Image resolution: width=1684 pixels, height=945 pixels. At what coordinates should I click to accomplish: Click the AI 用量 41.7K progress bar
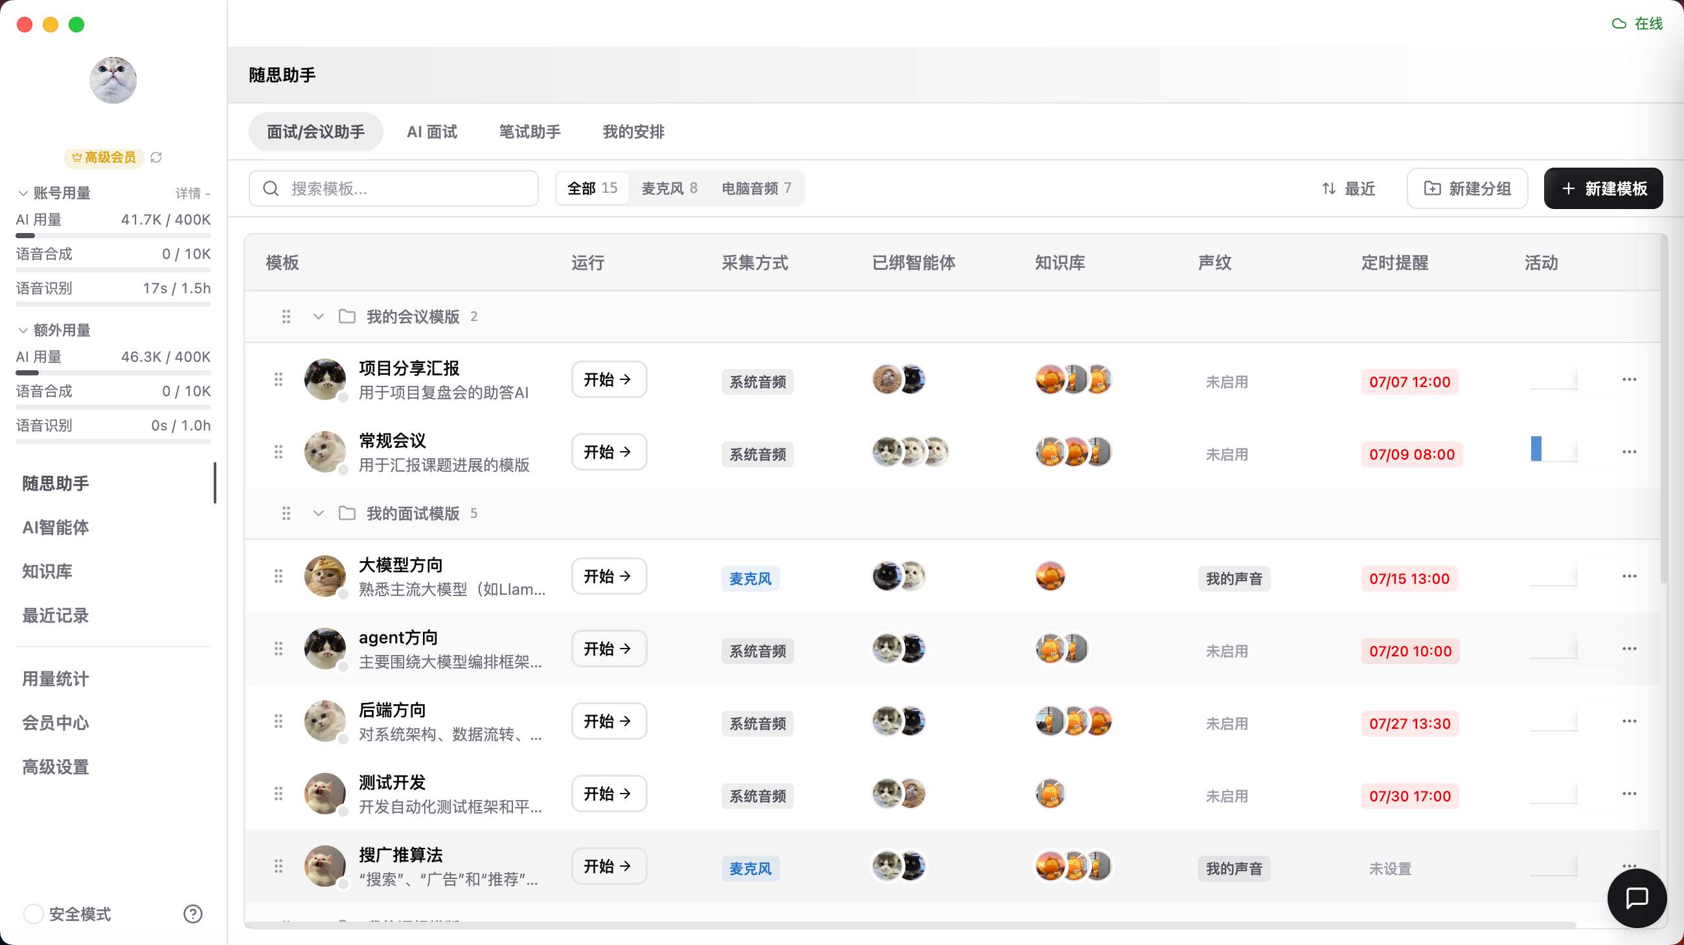113,236
